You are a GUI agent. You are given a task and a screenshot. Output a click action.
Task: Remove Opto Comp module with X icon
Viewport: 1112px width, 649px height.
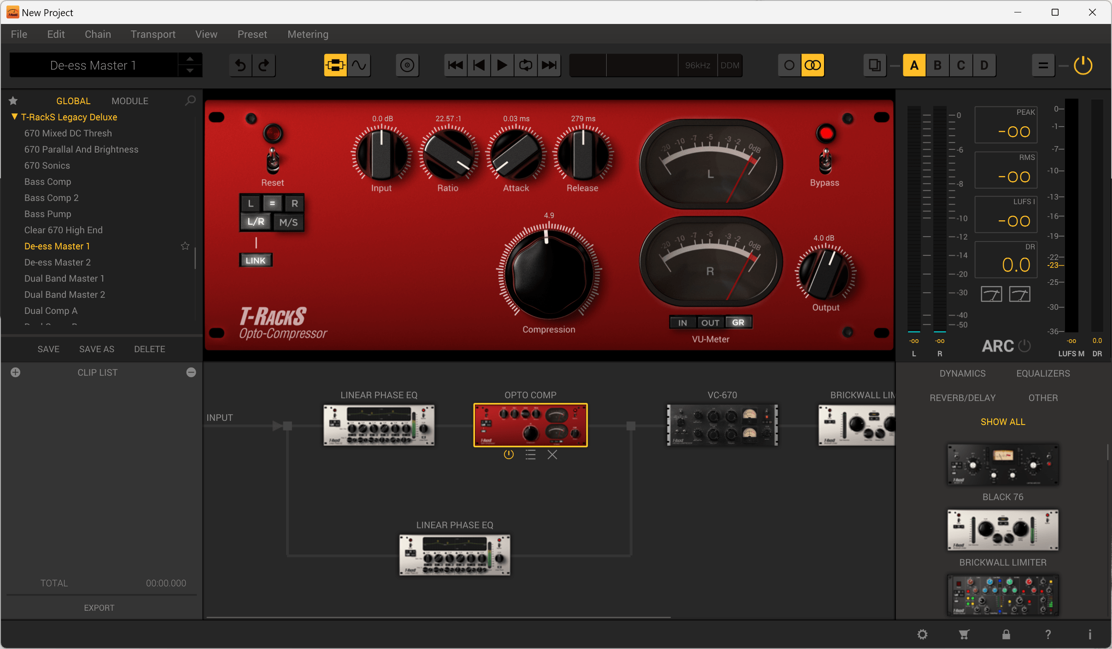click(552, 455)
